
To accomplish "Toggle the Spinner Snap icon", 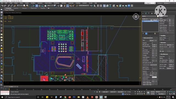I will click(x=73, y=5).
